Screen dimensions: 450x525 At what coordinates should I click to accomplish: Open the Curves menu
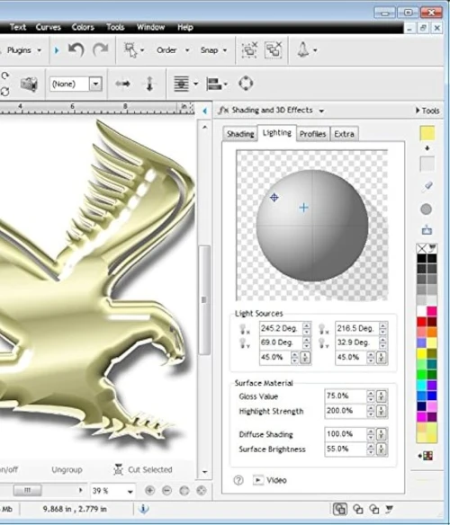[x=49, y=27]
